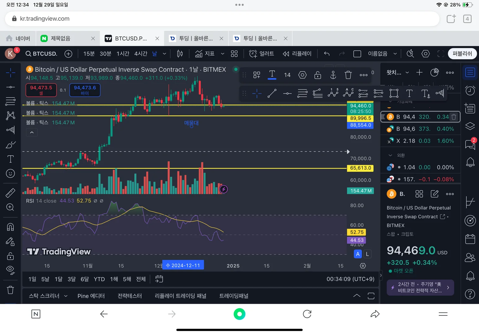Open the 주기영 bitcoin news headline
This screenshot has height=334, width=479.
pyautogui.click(x=420, y=287)
